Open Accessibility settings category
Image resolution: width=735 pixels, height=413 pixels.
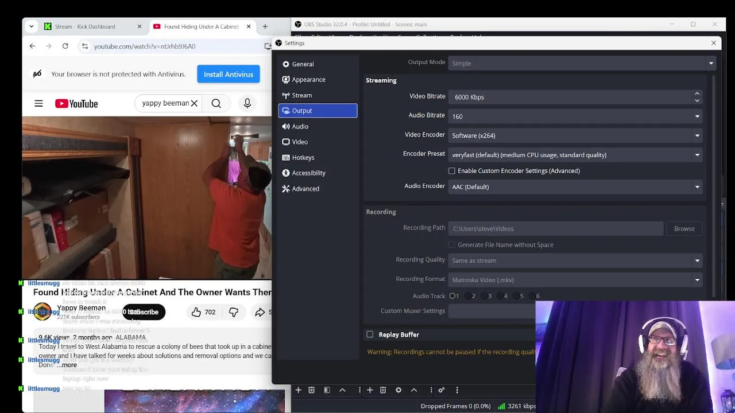[x=318, y=173]
